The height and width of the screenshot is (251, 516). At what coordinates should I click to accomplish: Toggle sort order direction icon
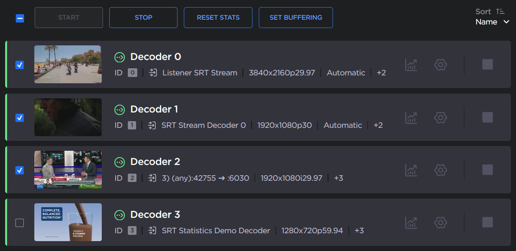point(500,12)
